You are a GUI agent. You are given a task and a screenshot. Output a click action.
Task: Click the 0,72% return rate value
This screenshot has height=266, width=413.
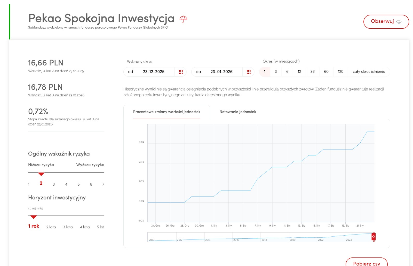click(38, 111)
